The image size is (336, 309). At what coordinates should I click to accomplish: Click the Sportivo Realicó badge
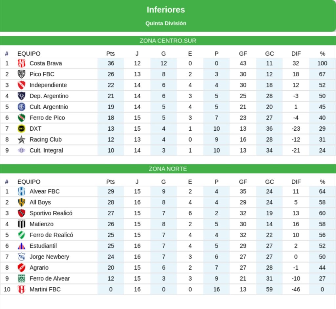21,213
